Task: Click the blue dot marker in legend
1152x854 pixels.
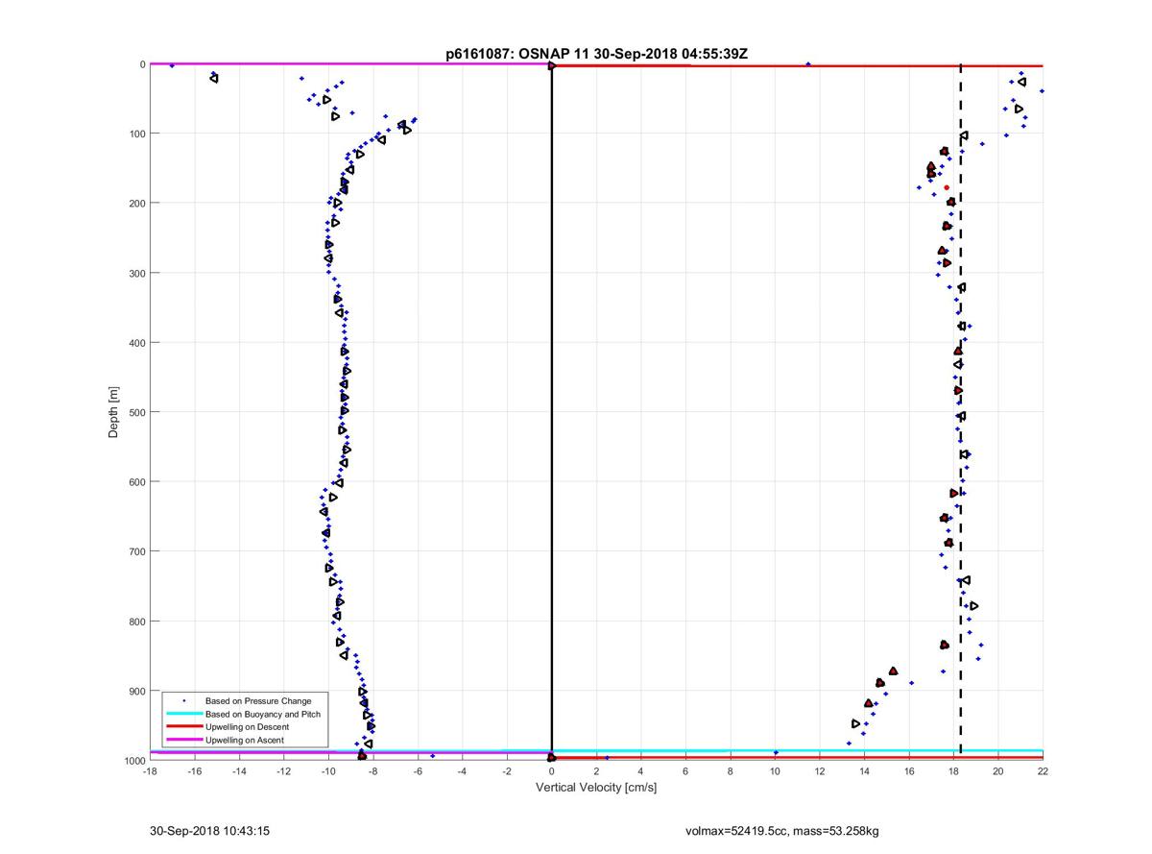Action: pos(183,701)
